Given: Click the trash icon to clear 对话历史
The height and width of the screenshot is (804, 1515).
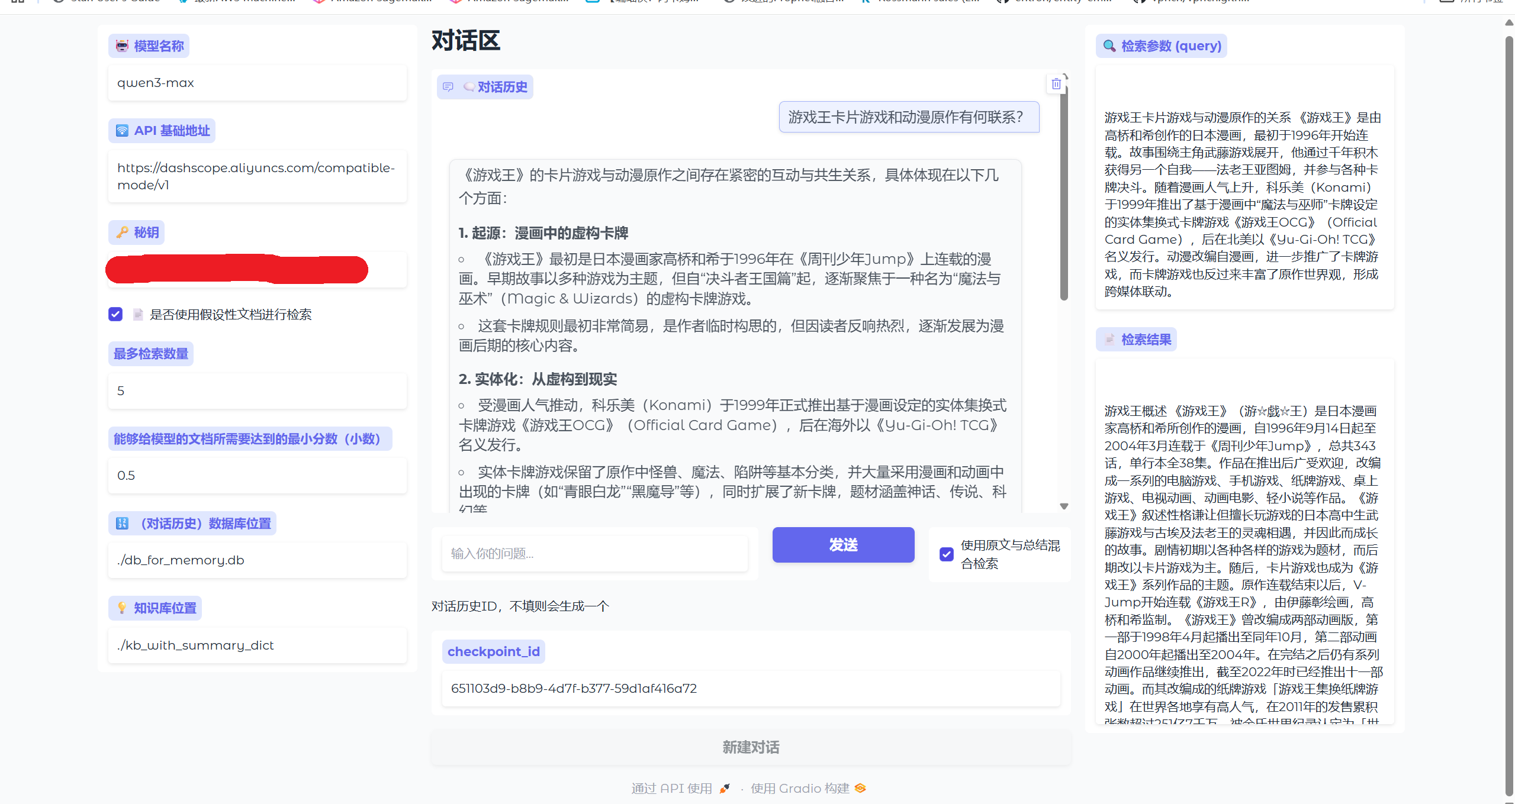Looking at the screenshot, I should [x=1056, y=83].
